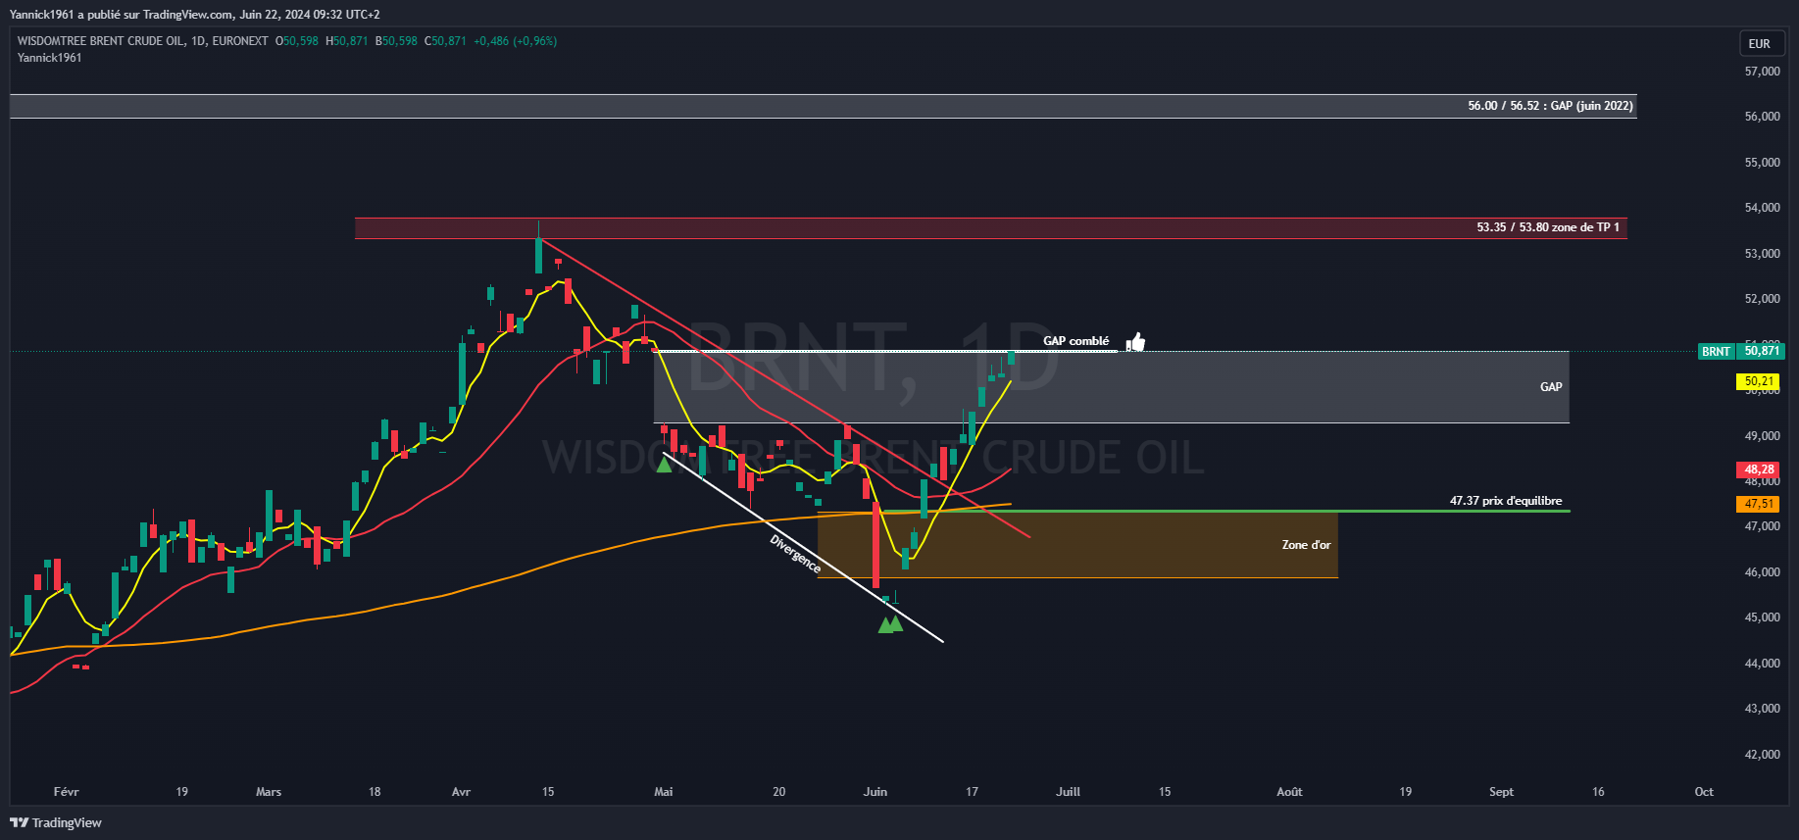This screenshot has width=1799, height=840.
Task: Click the 54,000 price axis value
Action: coord(1763,208)
